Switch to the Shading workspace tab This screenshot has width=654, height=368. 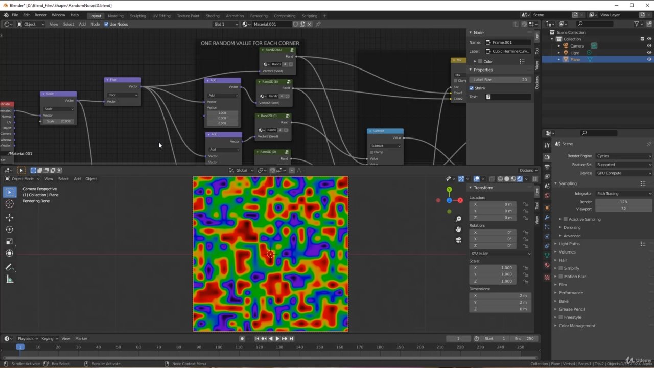click(x=213, y=16)
